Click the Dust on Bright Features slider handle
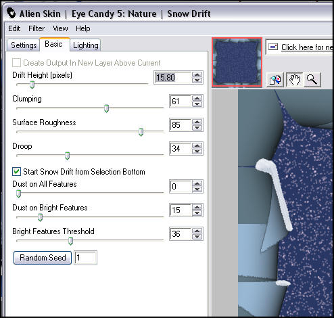 click(40, 217)
